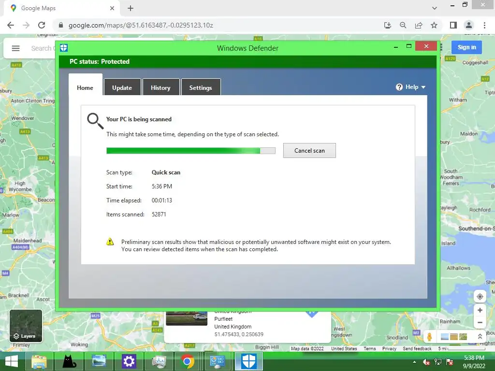Cancel the running quick scan

click(x=309, y=151)
